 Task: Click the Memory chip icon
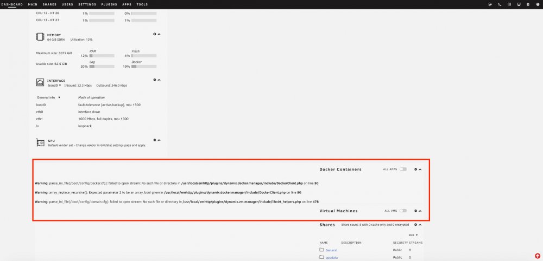[40, 37]
